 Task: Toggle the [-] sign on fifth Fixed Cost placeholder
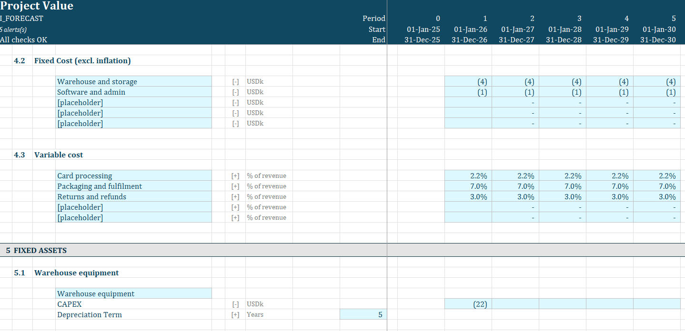(x=235, y=123)
